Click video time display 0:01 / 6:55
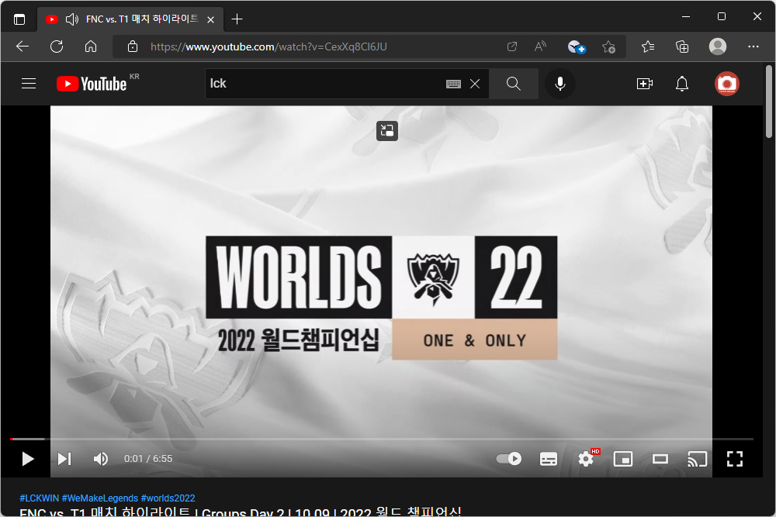The height and width of the screenshot is (517, 776). (148, 459)
